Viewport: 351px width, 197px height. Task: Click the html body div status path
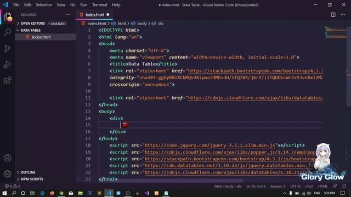[228, 186]
